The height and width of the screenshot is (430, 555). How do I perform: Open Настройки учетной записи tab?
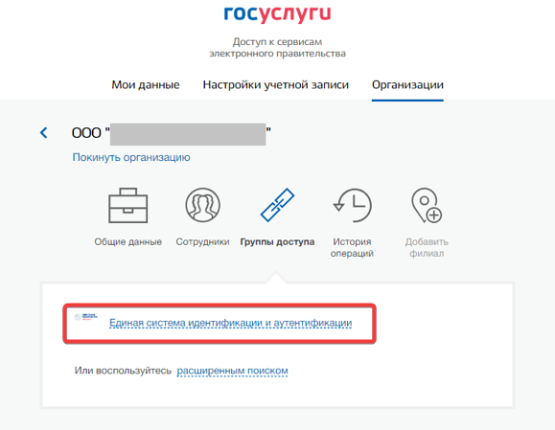click(276, 85)
